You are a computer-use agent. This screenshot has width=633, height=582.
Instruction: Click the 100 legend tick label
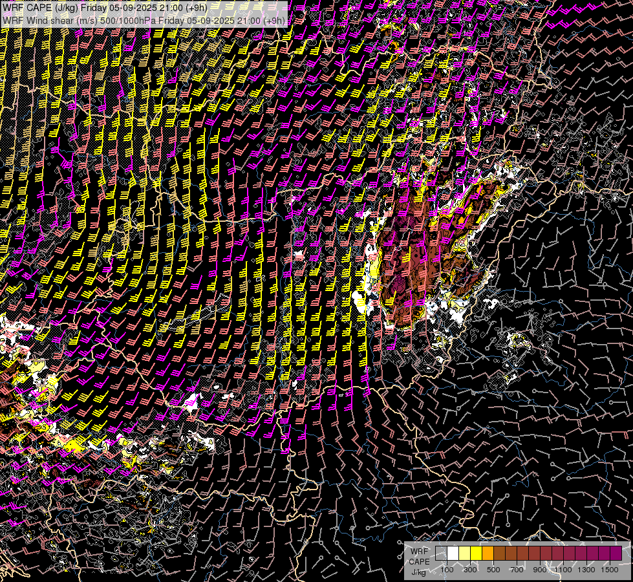[x=447, y=570]
